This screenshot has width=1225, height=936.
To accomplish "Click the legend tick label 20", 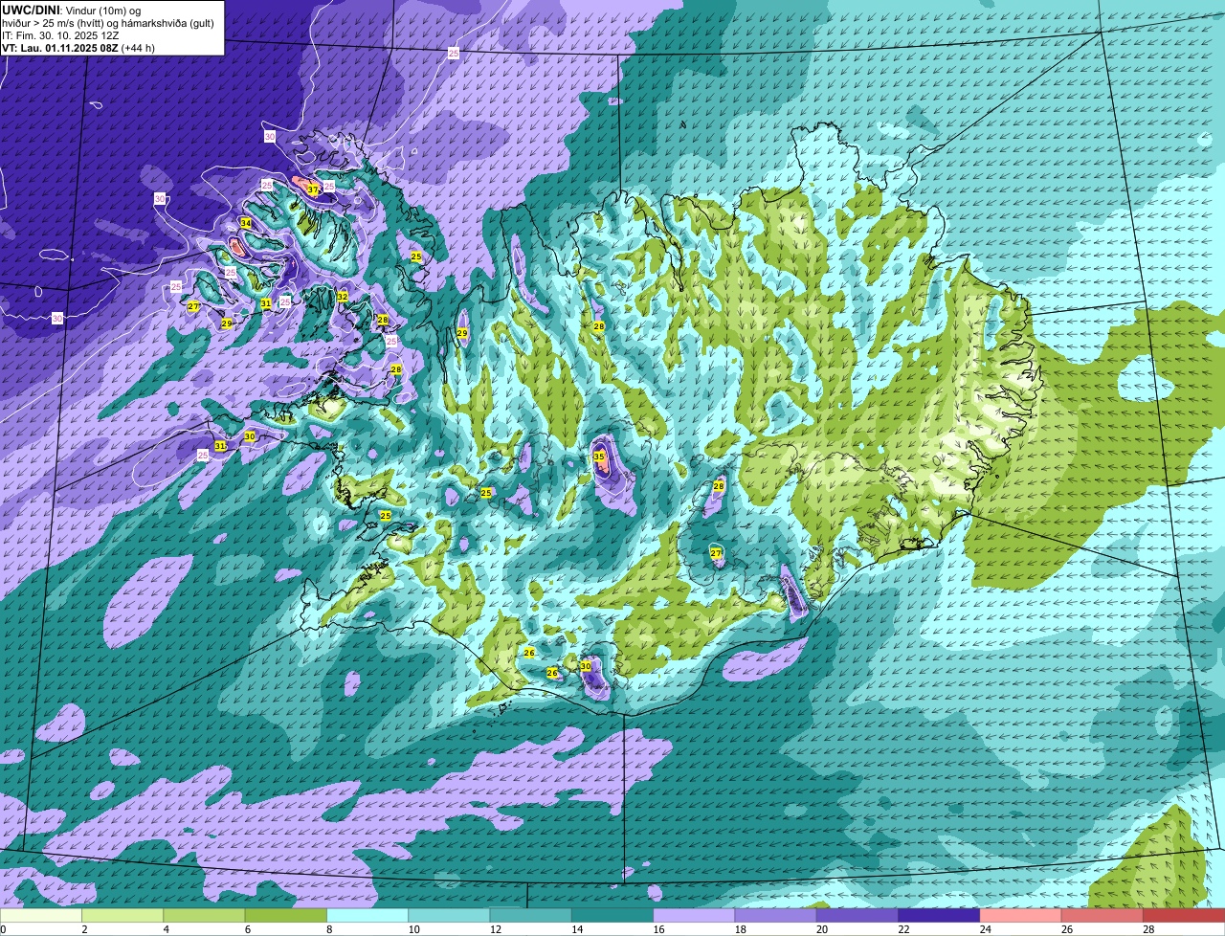I will tap(821, 929).
